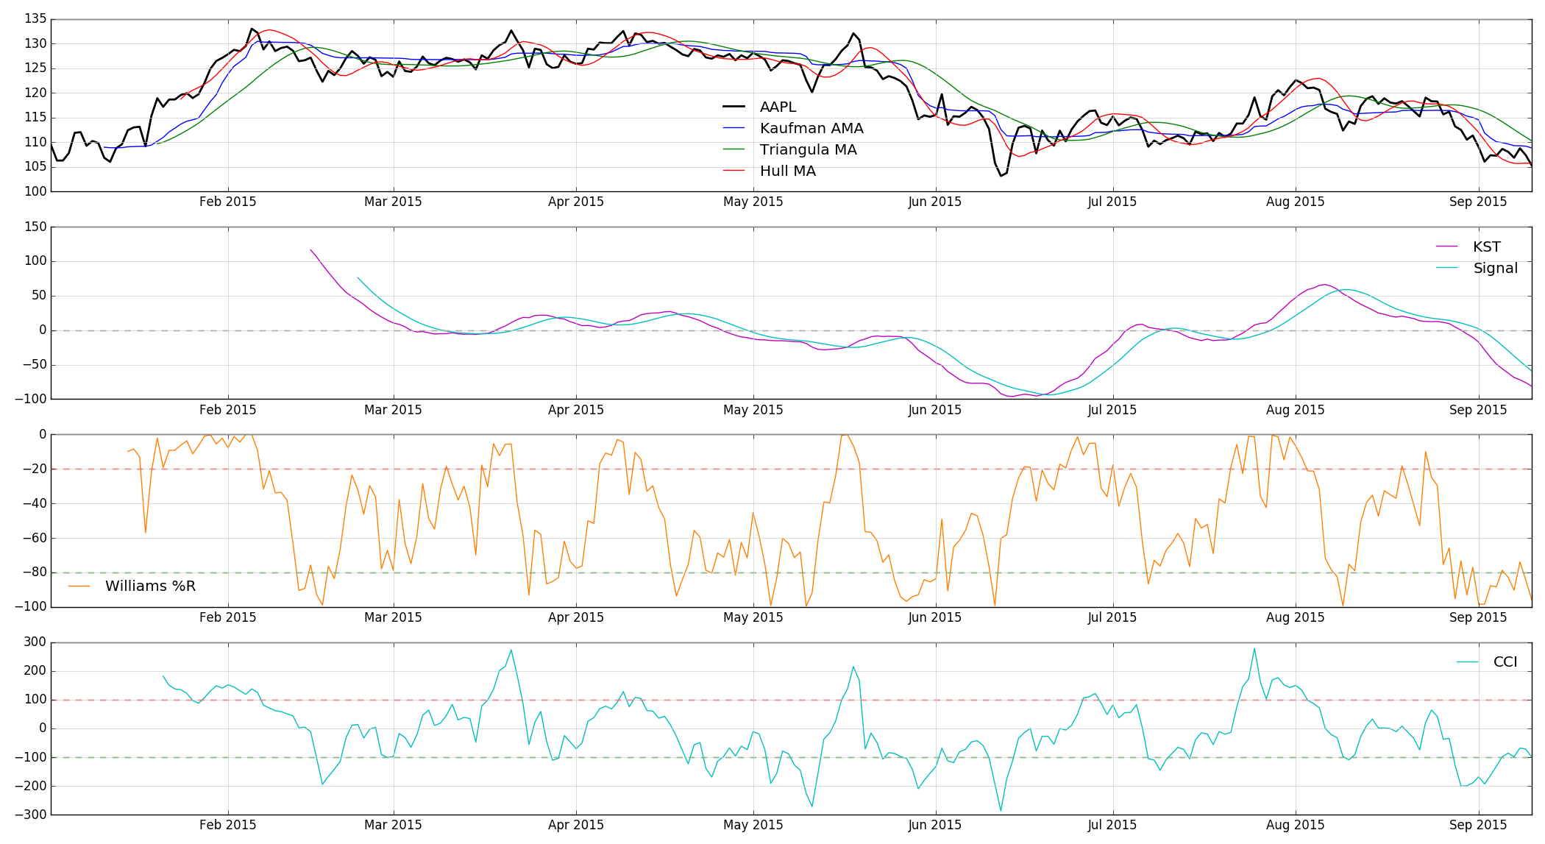Click the AAPL legend entry
The width and height of the screenshot is (1545, 844).
[778, 107]
